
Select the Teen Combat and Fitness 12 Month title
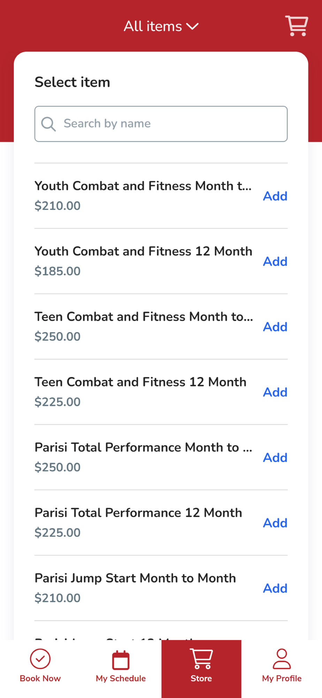point(140,382)
